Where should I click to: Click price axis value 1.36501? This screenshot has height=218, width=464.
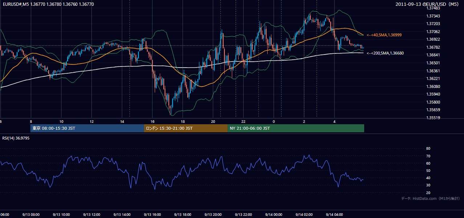coord(433,63)
